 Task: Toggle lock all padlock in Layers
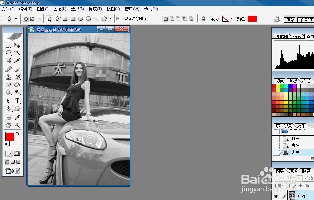coord(307,185)
